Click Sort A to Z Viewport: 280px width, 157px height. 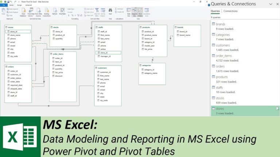pos(89,9)
